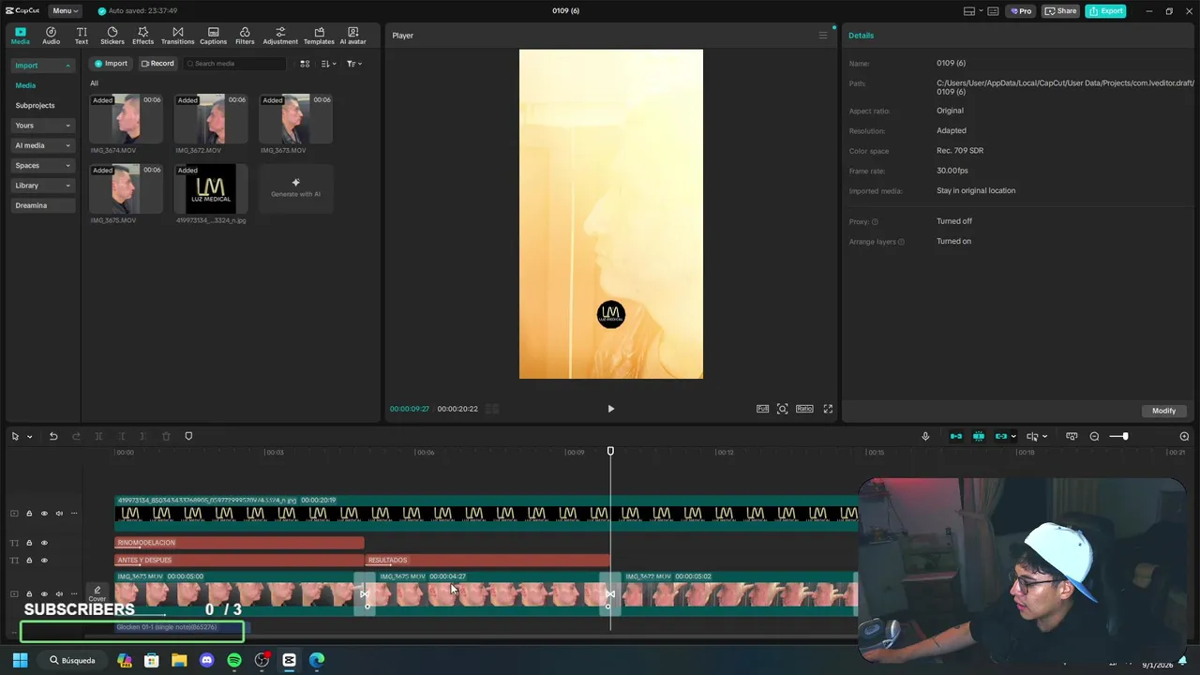Mute the Luz Medical image track
The height and width of the screenshot is (675, 1200).
tap(59, 514)
